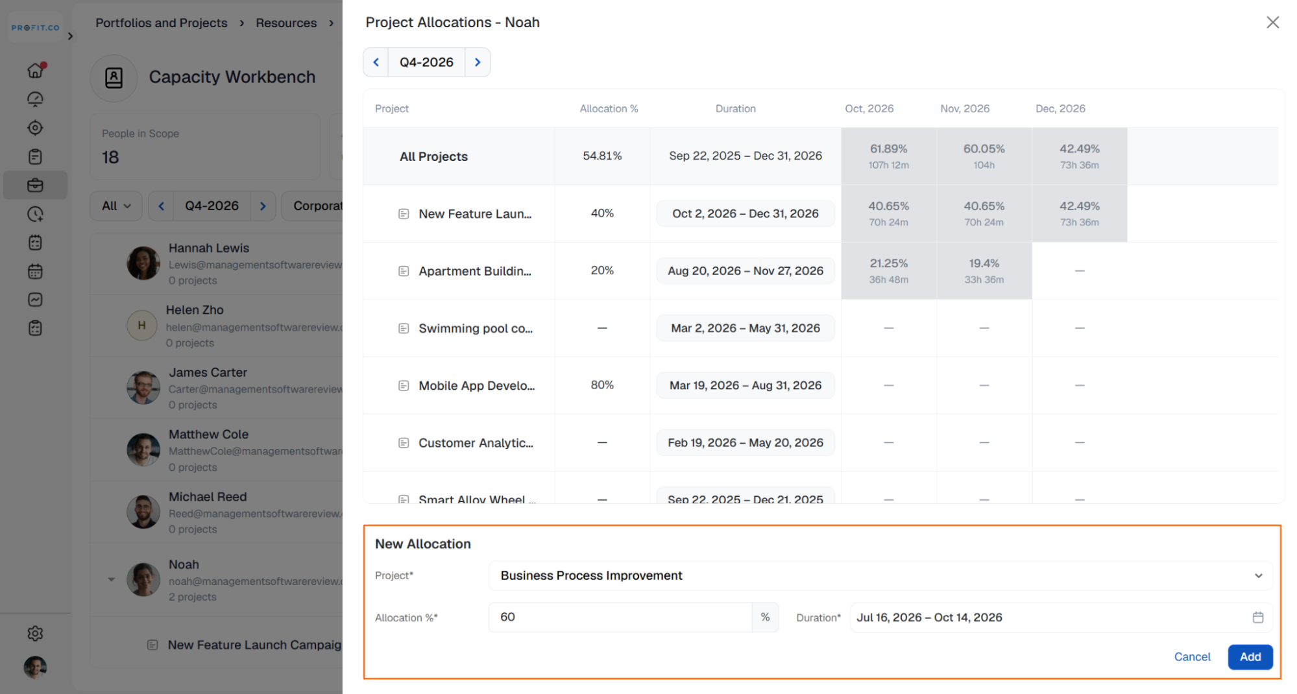Open the settings gear icon in sidebar

35,633
